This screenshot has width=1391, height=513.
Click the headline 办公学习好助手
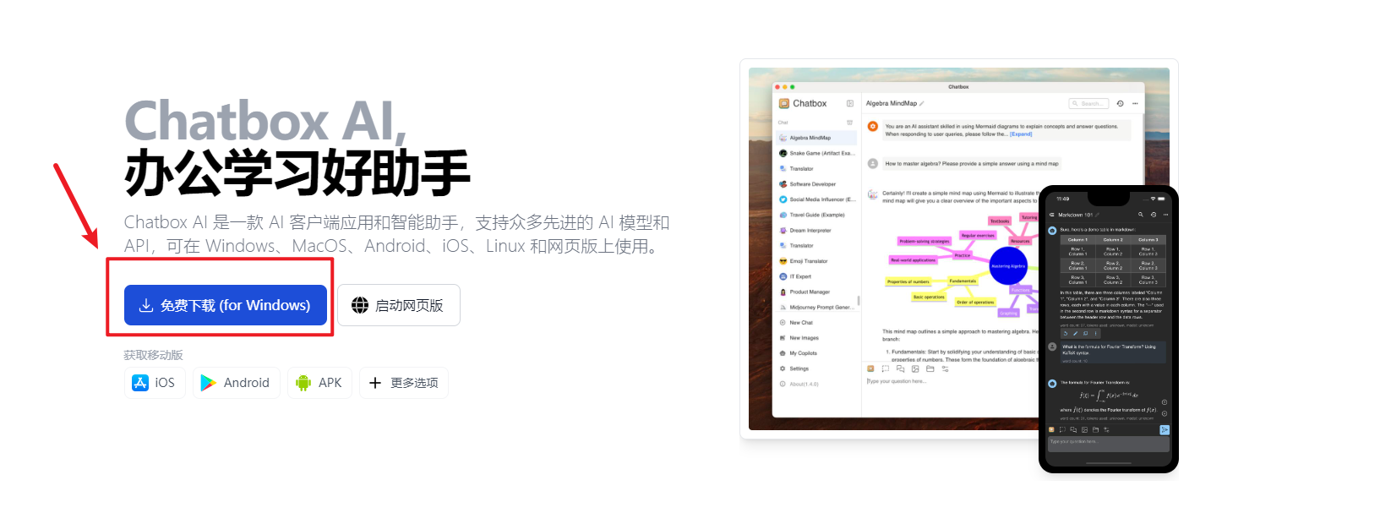(x=297, y=172)
